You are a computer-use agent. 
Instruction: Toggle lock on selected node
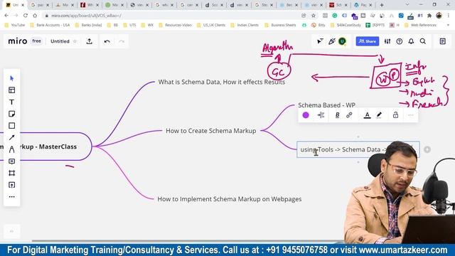click(x=395, y=115)
